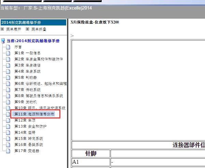Viewport: 205px width, 168px height.
Task: Click the collapse icon beside 菜单折叠
Action: tap(27, 29)
